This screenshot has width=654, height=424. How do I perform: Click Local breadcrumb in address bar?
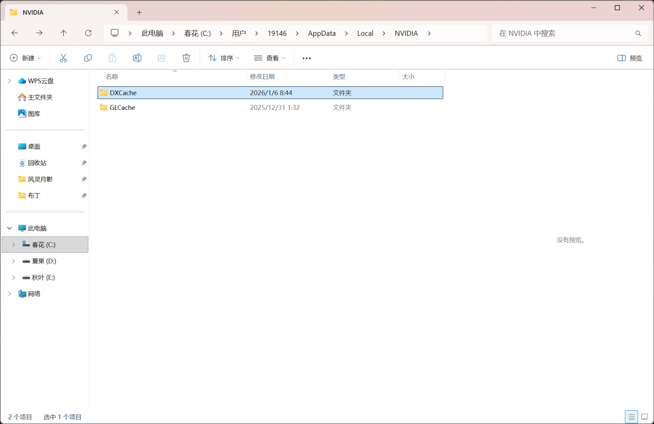365,33
